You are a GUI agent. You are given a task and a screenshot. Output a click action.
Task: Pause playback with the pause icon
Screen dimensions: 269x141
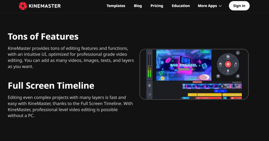click(x=238, y=76)
